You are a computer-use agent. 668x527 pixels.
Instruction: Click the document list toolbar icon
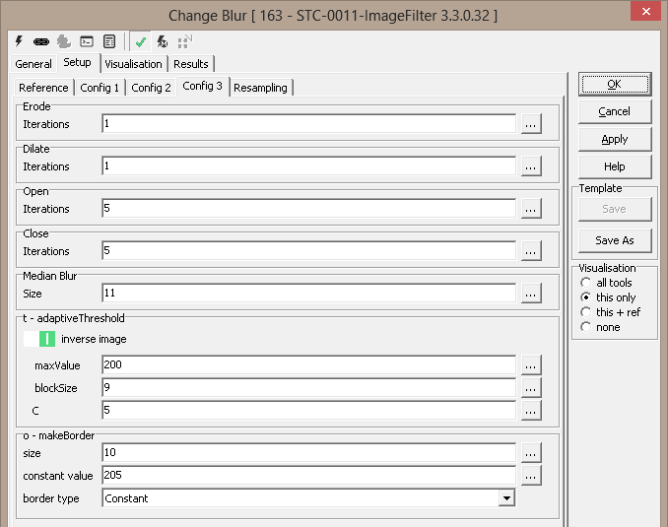pos(109,41)
